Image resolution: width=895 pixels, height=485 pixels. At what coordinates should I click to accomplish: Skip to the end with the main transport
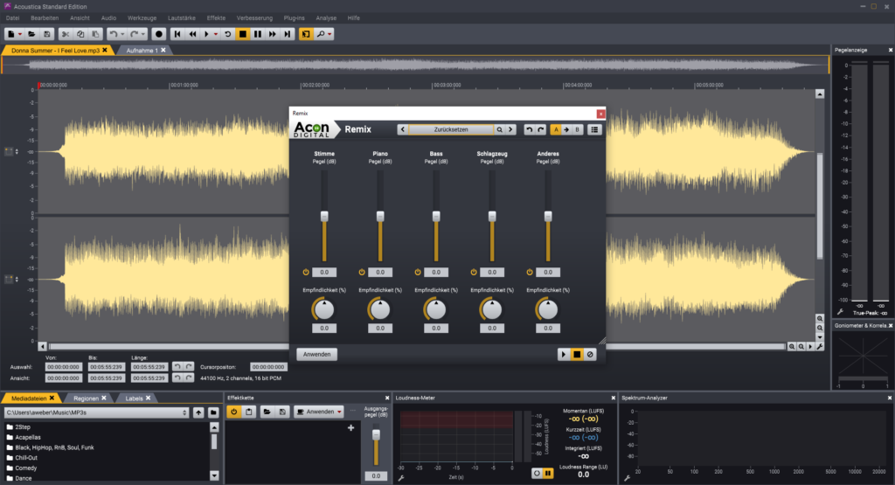tap(287, 34)
